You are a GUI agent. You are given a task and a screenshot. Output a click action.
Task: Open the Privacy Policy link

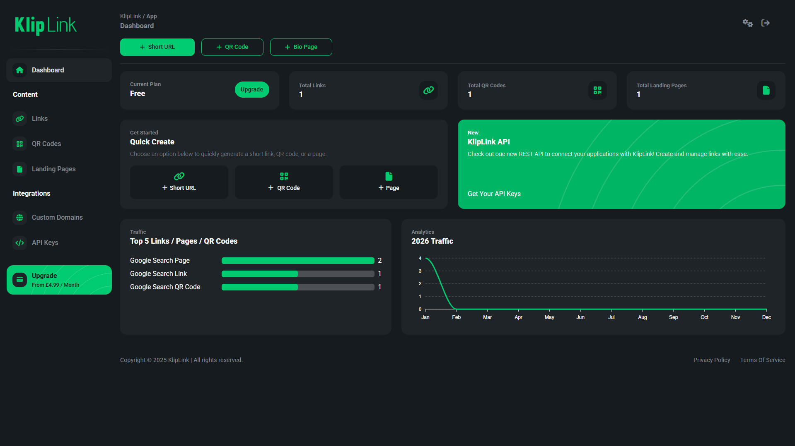(711, 360)
